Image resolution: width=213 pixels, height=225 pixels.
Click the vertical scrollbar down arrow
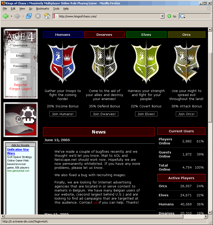tap(210, 212)
